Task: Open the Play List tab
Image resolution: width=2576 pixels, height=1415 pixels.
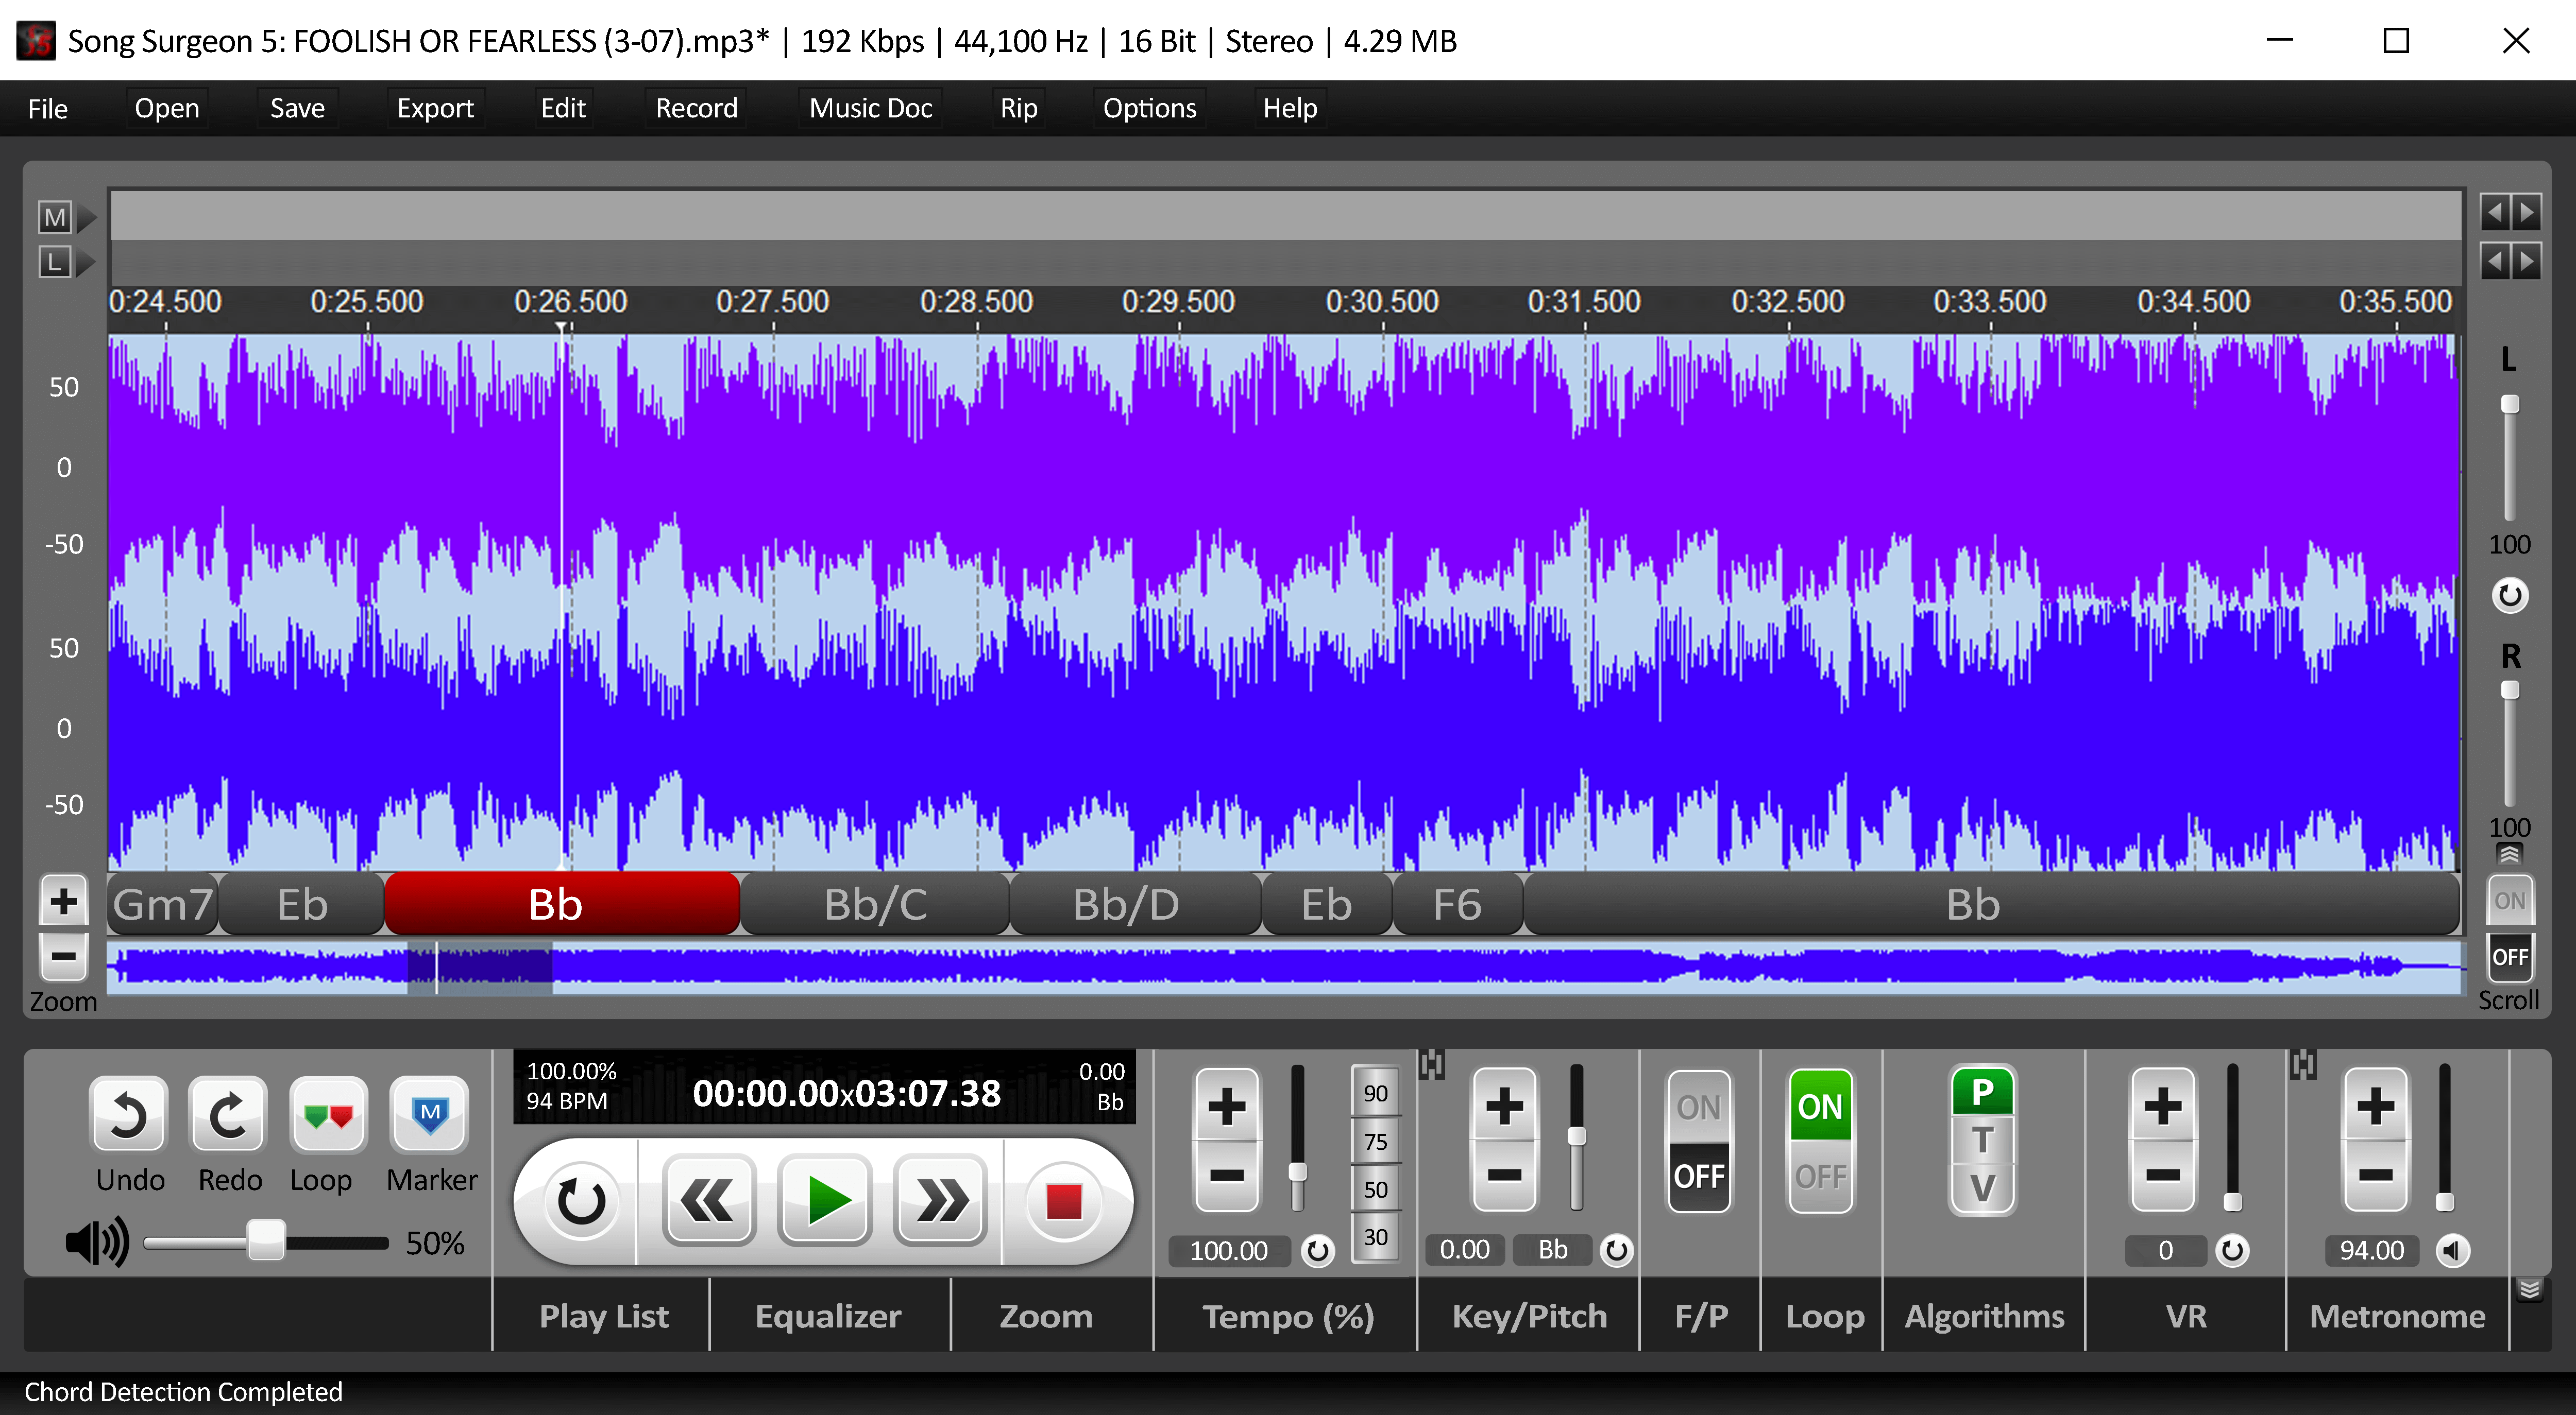Action: (603, 1315)
